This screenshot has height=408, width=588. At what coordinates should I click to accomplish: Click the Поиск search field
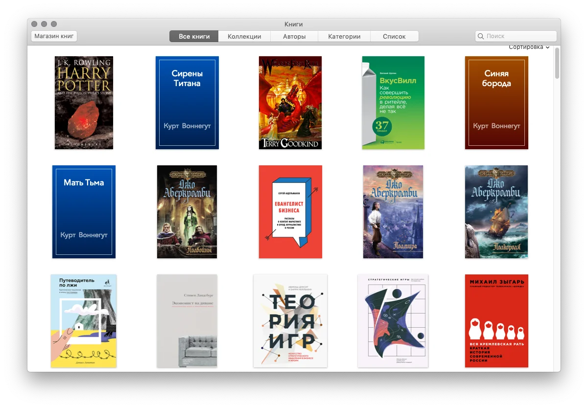coord(516,36)
